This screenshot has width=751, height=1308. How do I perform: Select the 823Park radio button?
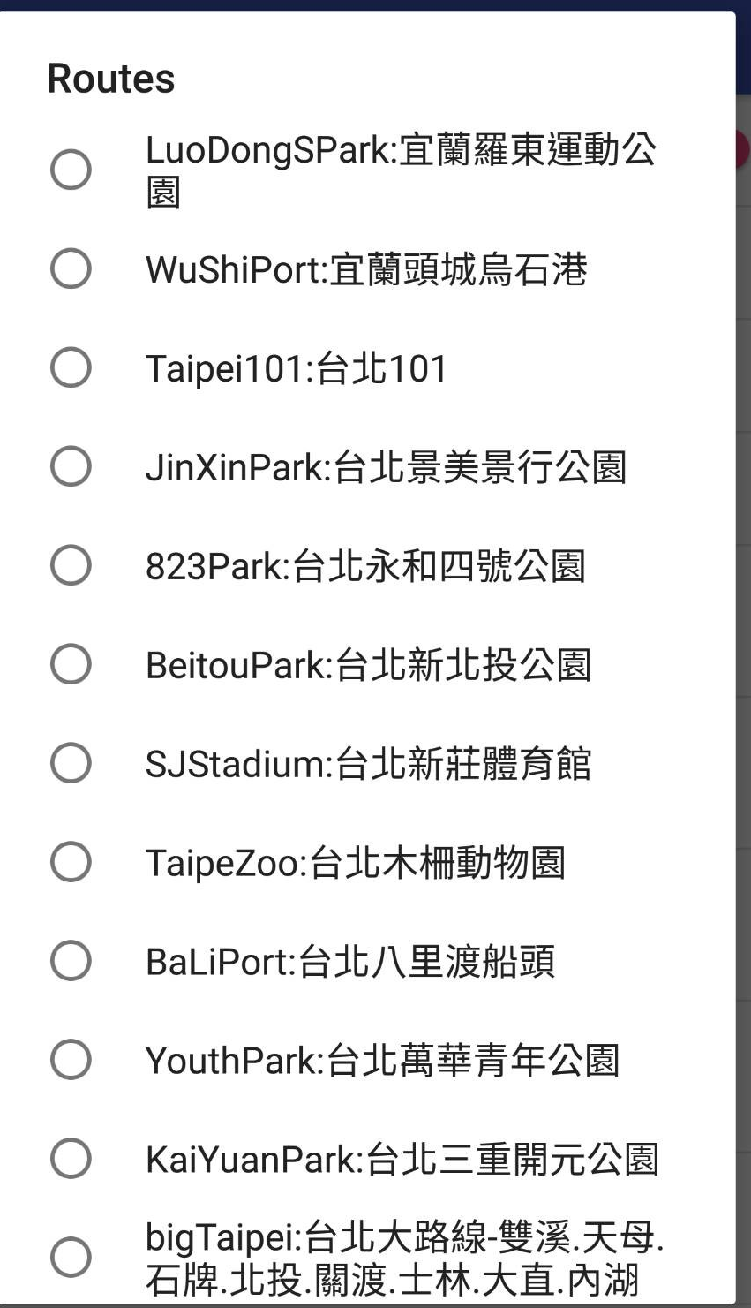pos(71,565)
